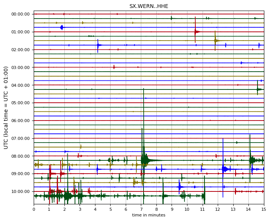Select the 00:00:00 y-axis tick label
Screen dimensions: 270x221
click(20, 14)
